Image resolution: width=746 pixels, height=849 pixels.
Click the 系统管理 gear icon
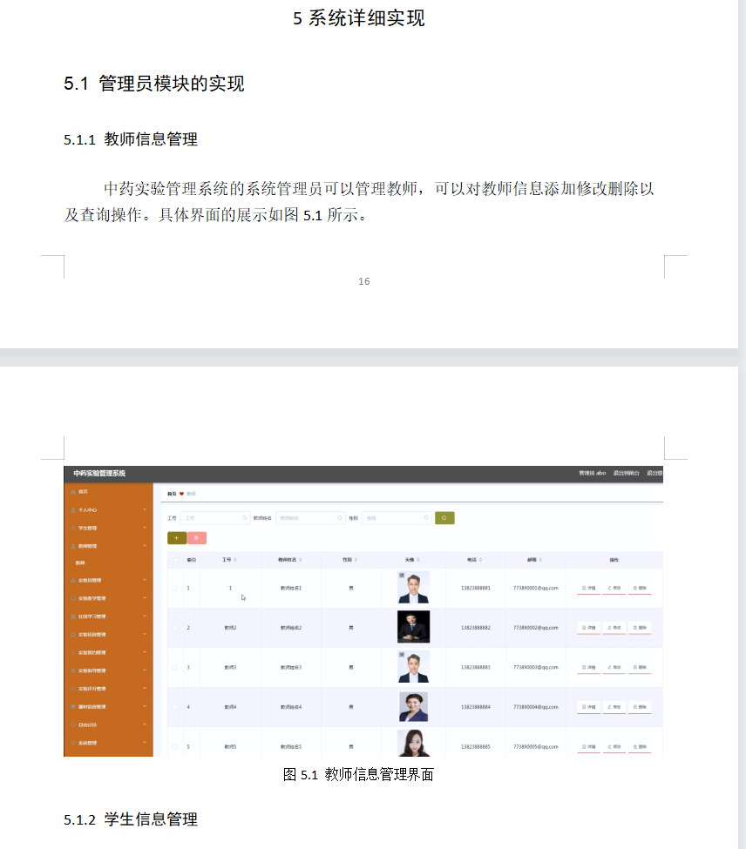pyautogui.click(x=71, y=743)
